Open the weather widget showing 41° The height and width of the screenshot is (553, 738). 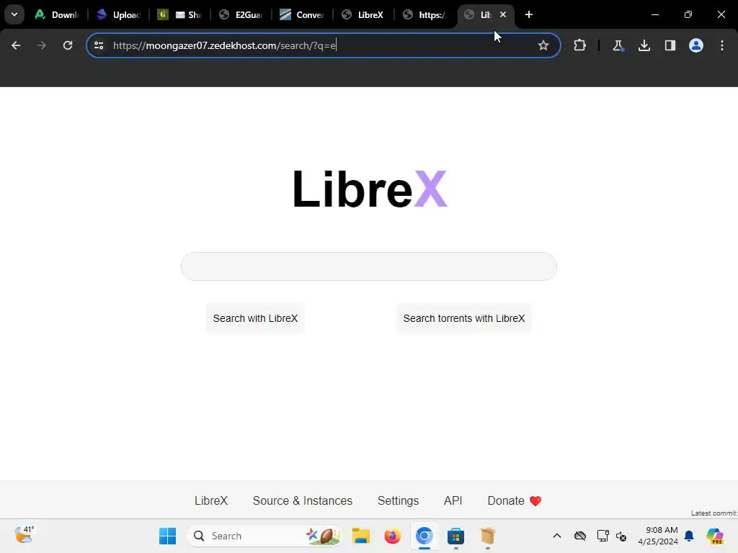tap(24, 535)
